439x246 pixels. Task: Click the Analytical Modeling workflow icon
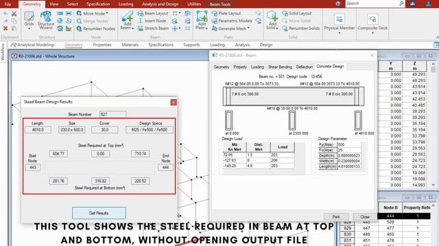(x=14, y=45)
